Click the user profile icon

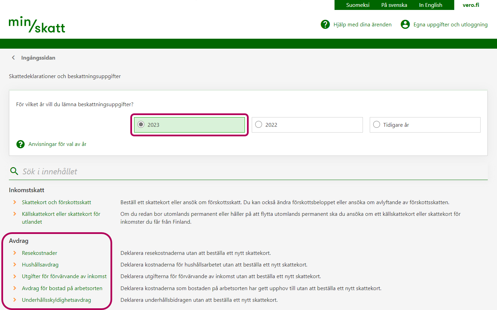(405, 24)
